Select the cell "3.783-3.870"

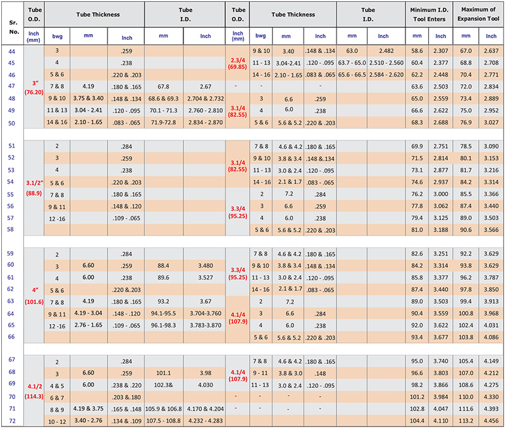(205, 325)
